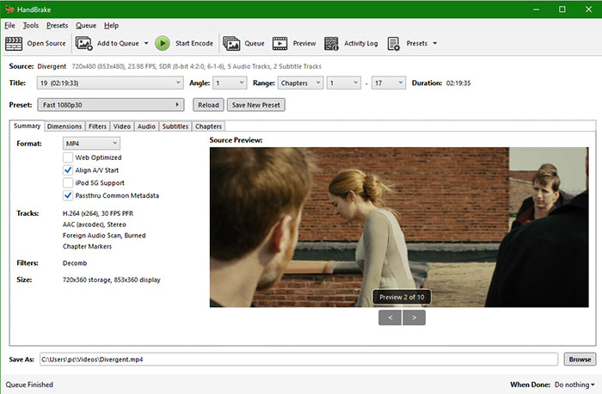Open the Angle dropdown

pyautogui.click(x=230, y=83)
